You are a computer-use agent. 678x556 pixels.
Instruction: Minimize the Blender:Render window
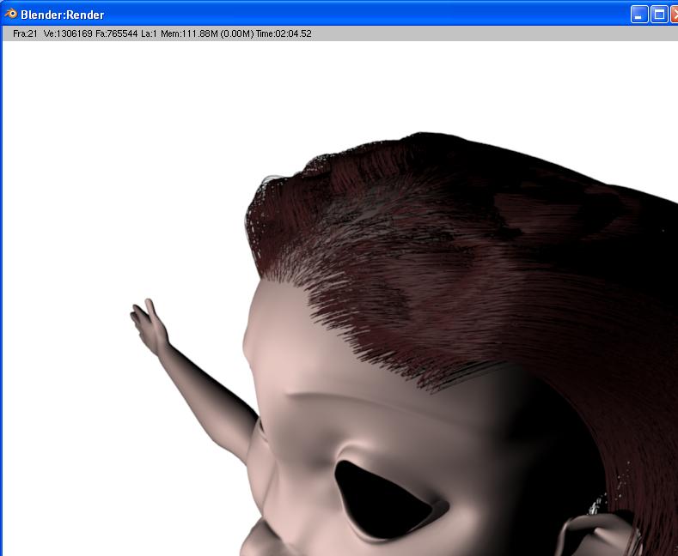tap(639, 15)
